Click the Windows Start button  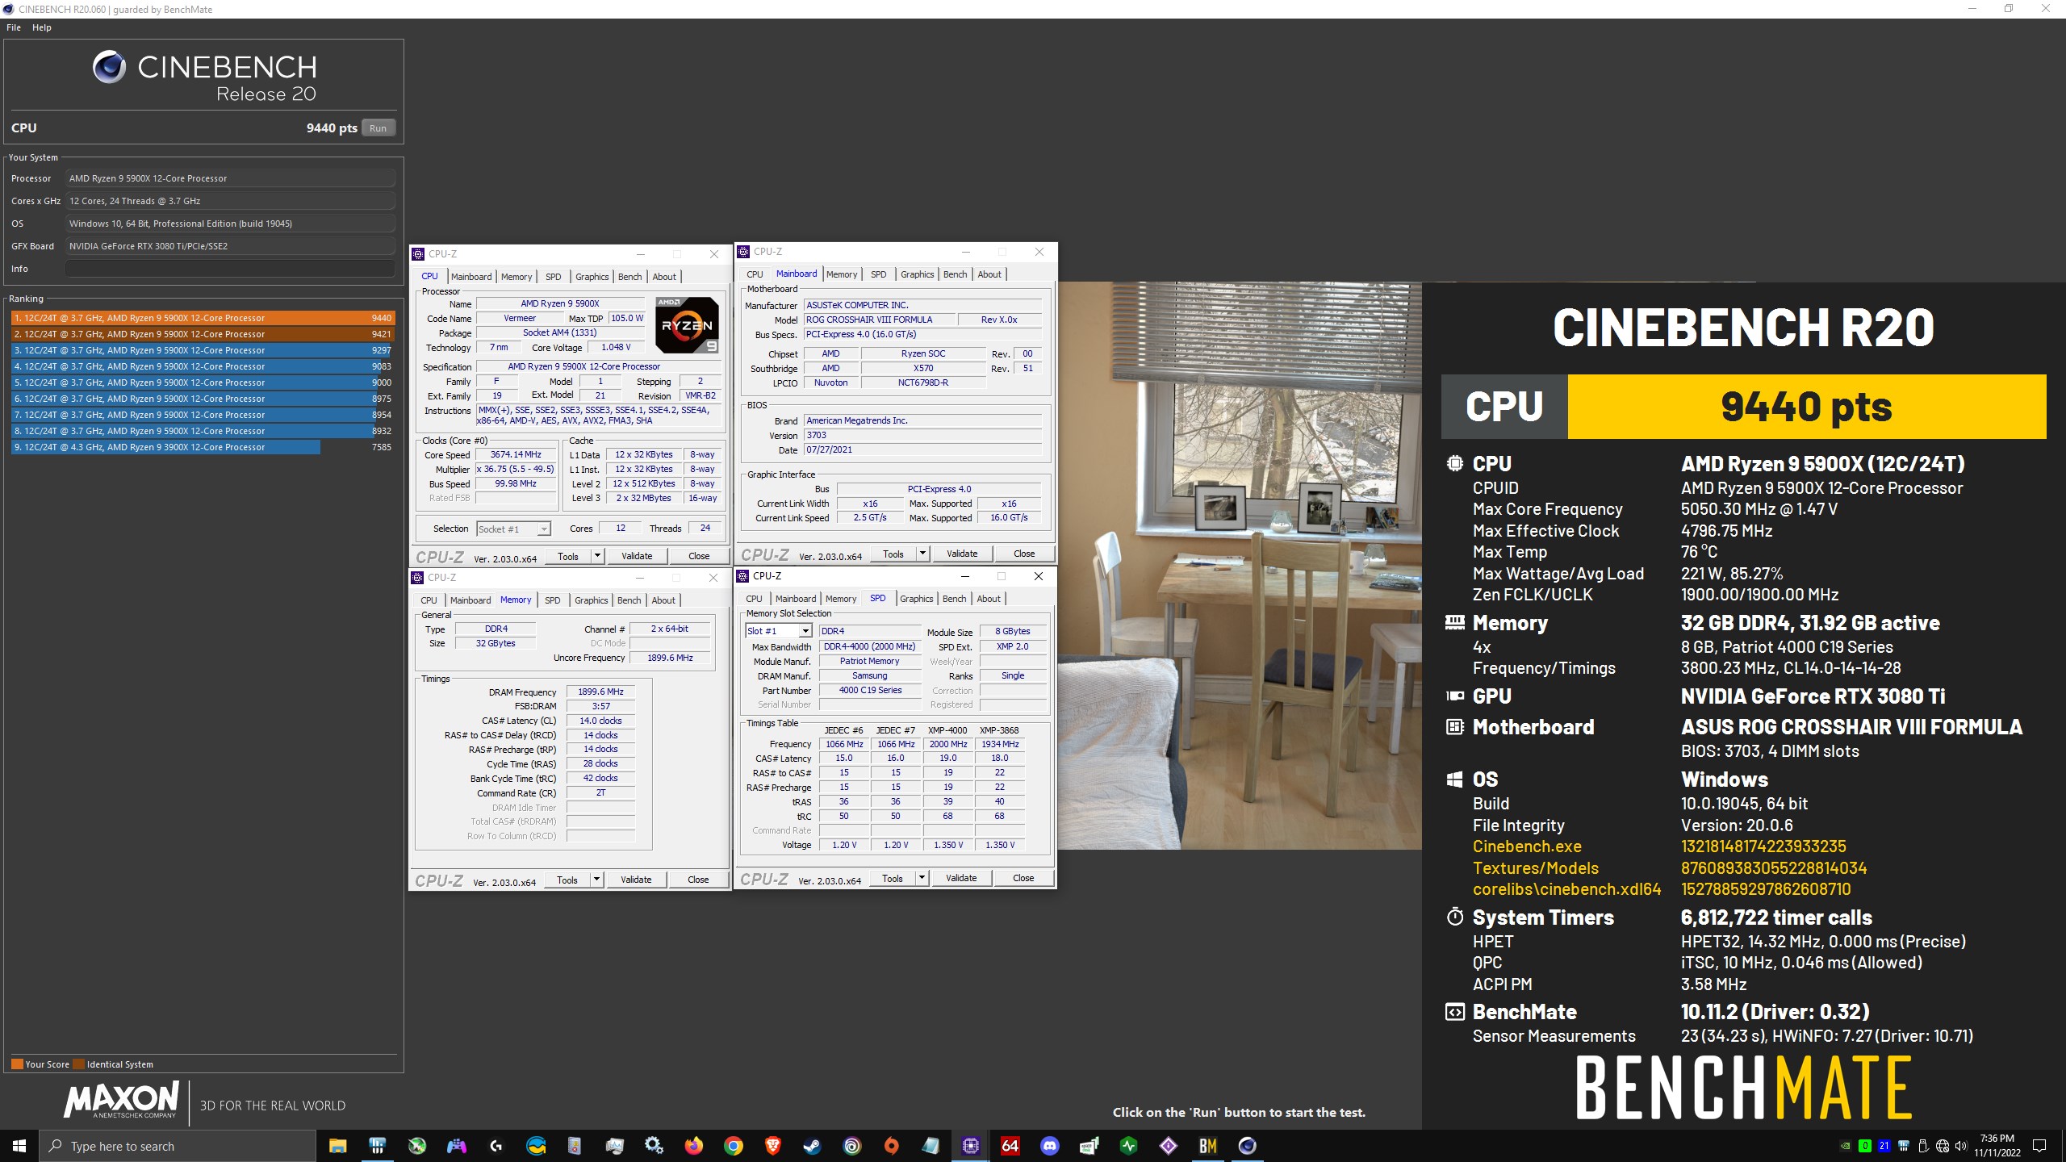point(19,1146)
